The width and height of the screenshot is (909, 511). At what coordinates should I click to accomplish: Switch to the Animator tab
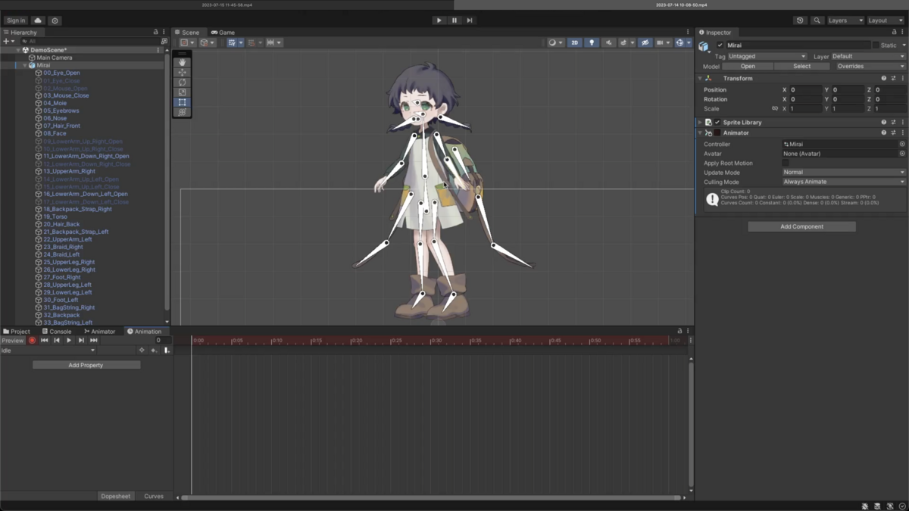tap(99, 332)
